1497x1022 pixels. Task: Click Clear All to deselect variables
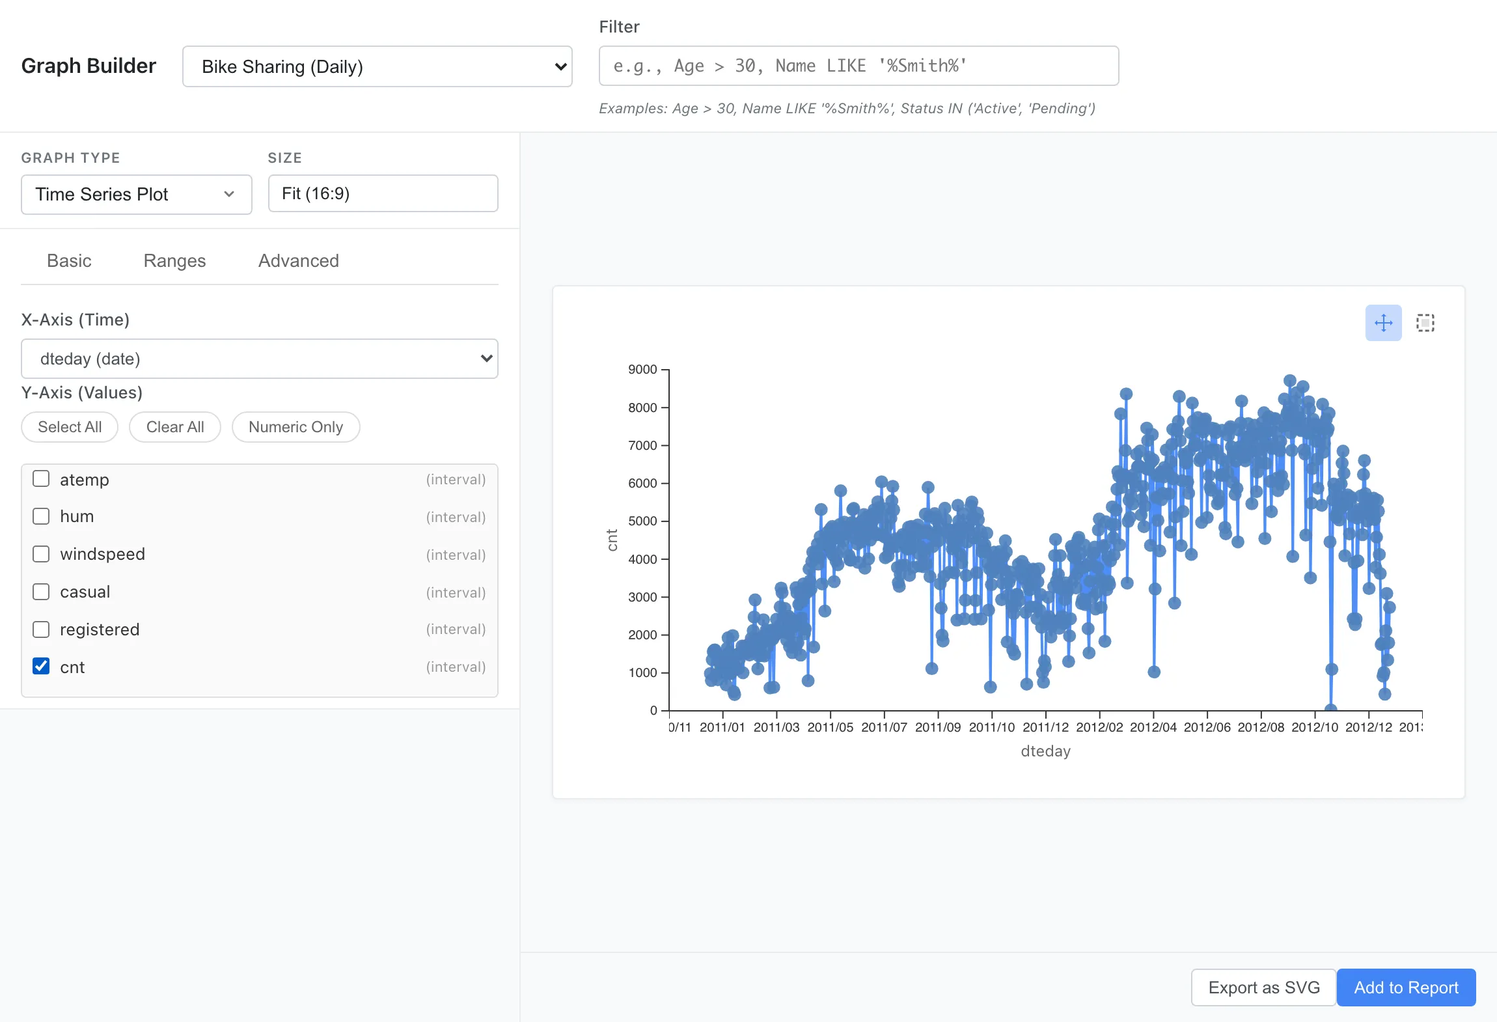point(175,427)
